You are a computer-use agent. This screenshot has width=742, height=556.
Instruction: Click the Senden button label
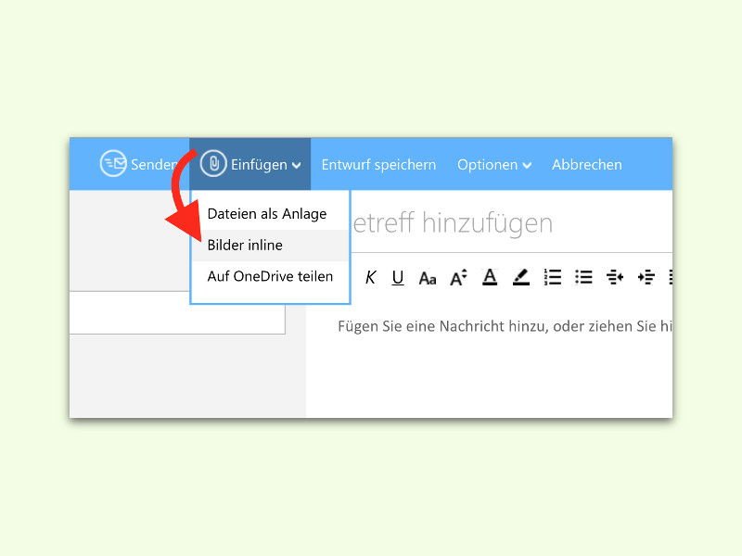pyautogui.click(x=154, y=165)
